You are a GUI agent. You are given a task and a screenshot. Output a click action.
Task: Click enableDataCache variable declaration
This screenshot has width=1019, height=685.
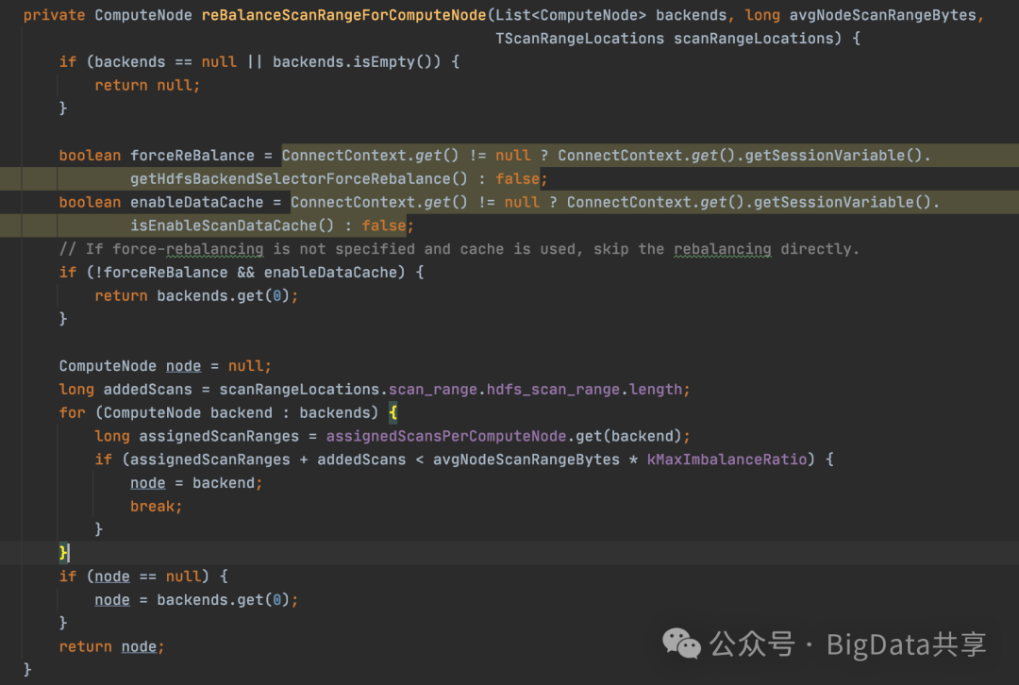coord(197,202)
